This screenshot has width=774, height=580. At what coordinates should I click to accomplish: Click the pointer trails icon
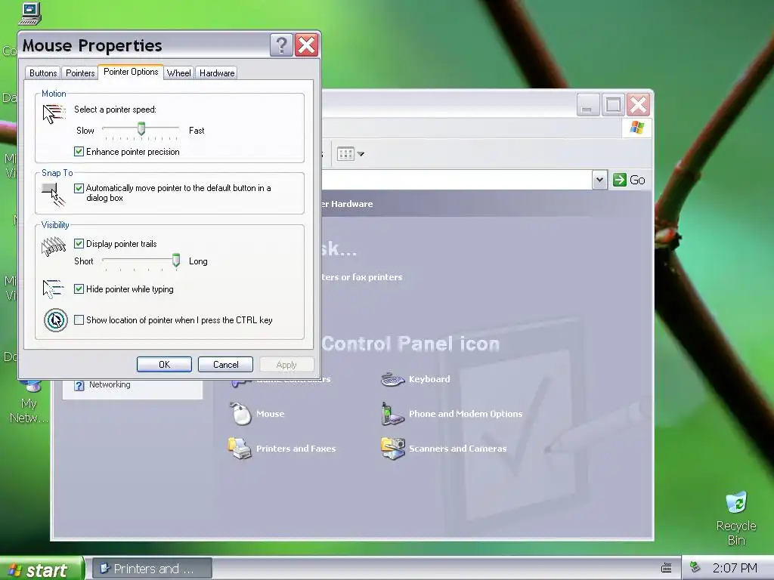click(x=54, y=247)
